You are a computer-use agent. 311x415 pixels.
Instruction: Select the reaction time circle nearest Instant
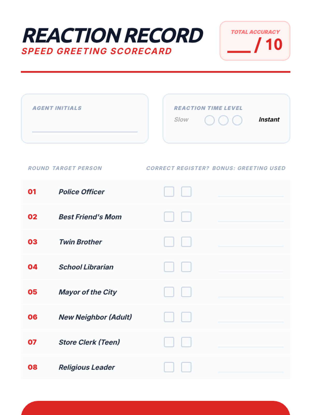[237, 120]
